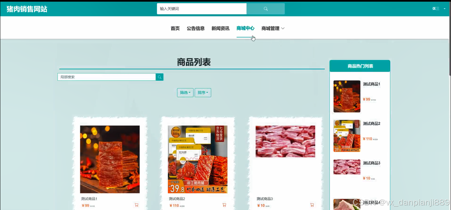Viewport: 451px width, 210px height.
Task: Click 测试商品1 title under product card
Action: [89, 199]
